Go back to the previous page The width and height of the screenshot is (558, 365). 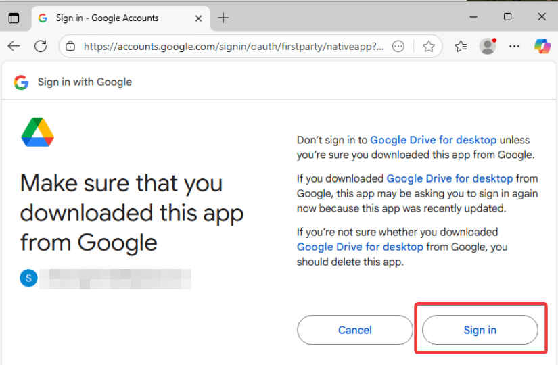[x=14, y=46]
